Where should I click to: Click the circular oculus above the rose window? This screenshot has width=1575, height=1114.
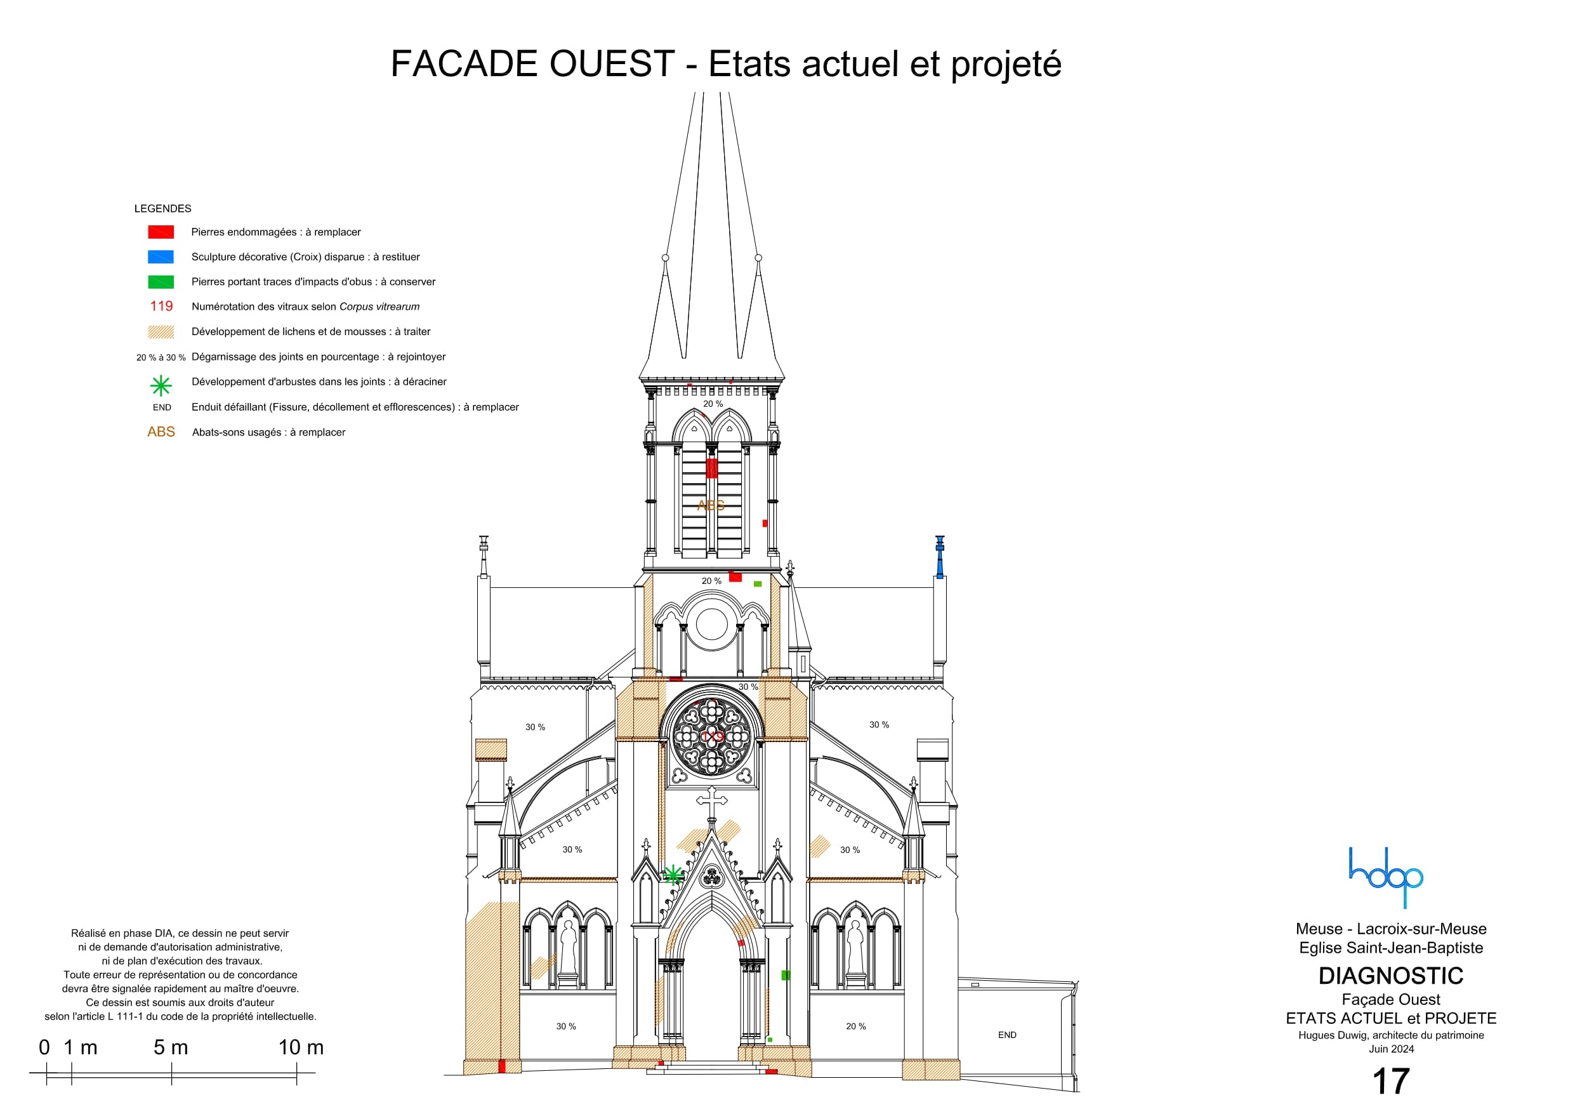(x=711, y=625)
